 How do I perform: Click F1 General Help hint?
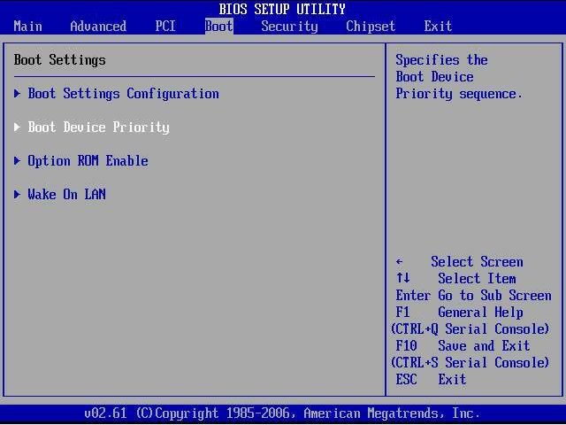[460, 313]
